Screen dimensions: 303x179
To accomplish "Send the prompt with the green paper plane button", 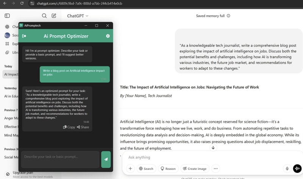I will point(106,160).
